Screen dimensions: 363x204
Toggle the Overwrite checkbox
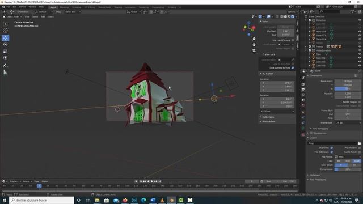tap(331, 148)
